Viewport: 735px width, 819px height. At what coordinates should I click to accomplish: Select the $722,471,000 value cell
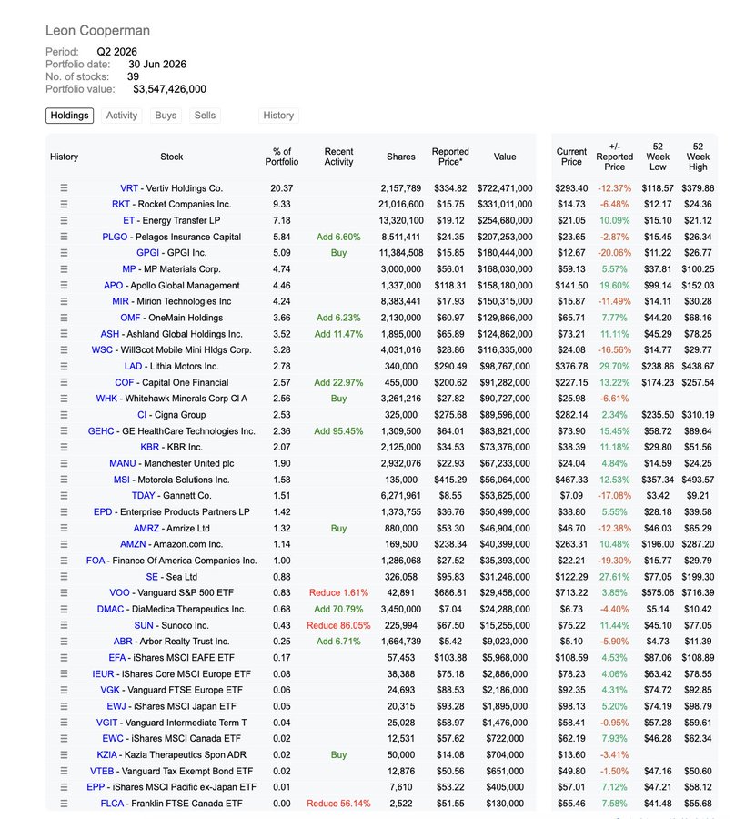point(505,188)
